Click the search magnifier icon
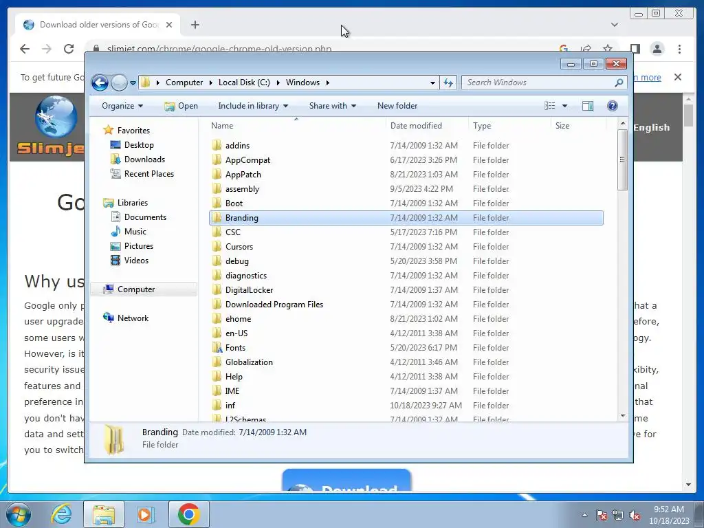The width and height of the screenshot is (704, 528). [619, 82]
